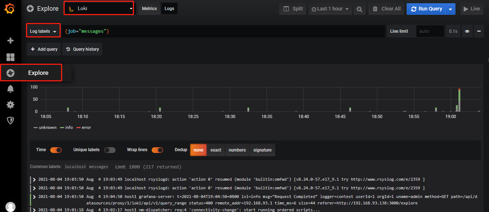Click the Clear All button
This screenshot has width=489, height=212.
[386, 9]
